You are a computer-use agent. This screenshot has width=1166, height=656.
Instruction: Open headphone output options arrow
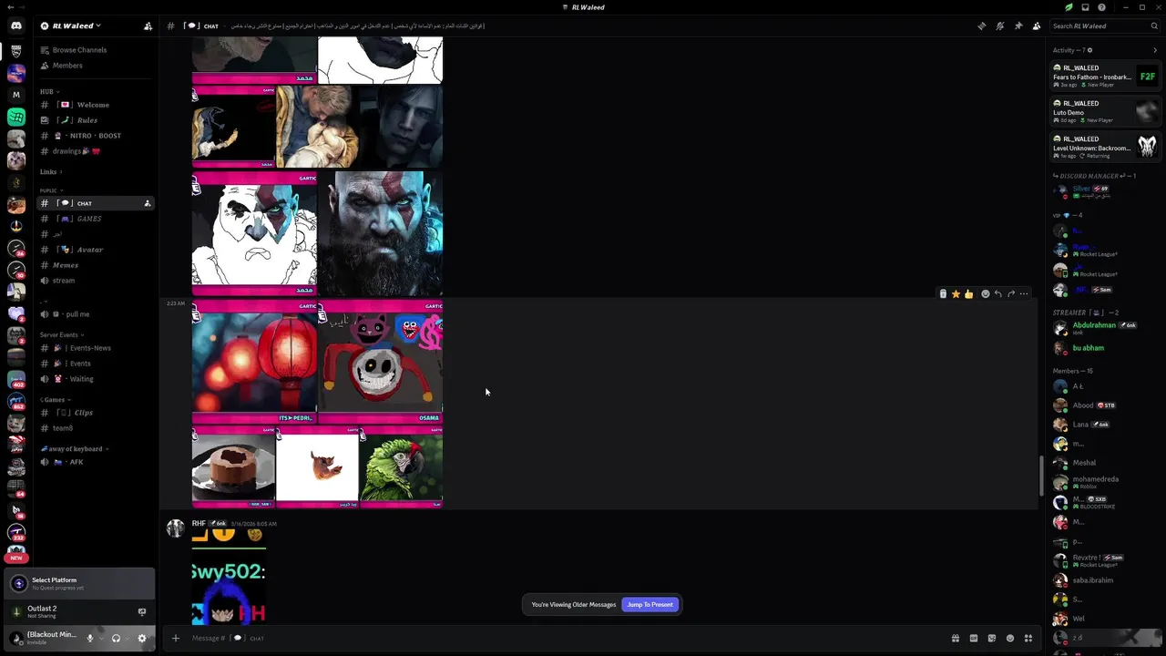click(x=127, y=638)
